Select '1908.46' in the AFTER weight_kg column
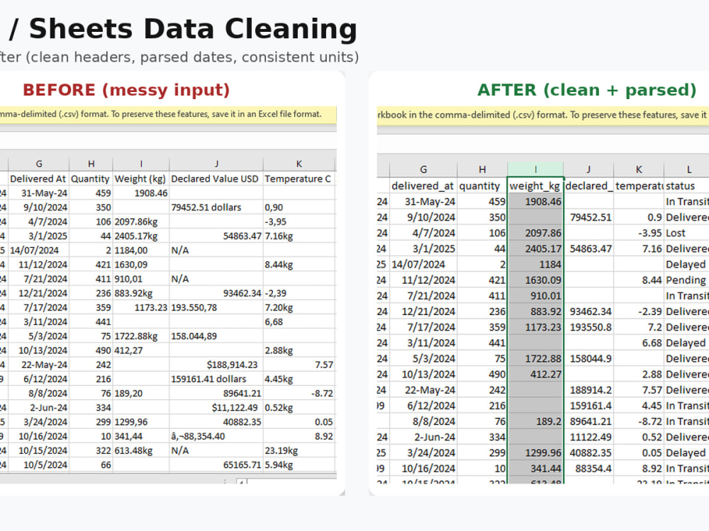This screenshot has height=531, width=709. pos(535,201)
